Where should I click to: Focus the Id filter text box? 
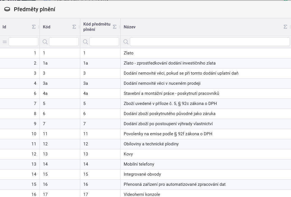pyautogui.click(x=23, y=42)
